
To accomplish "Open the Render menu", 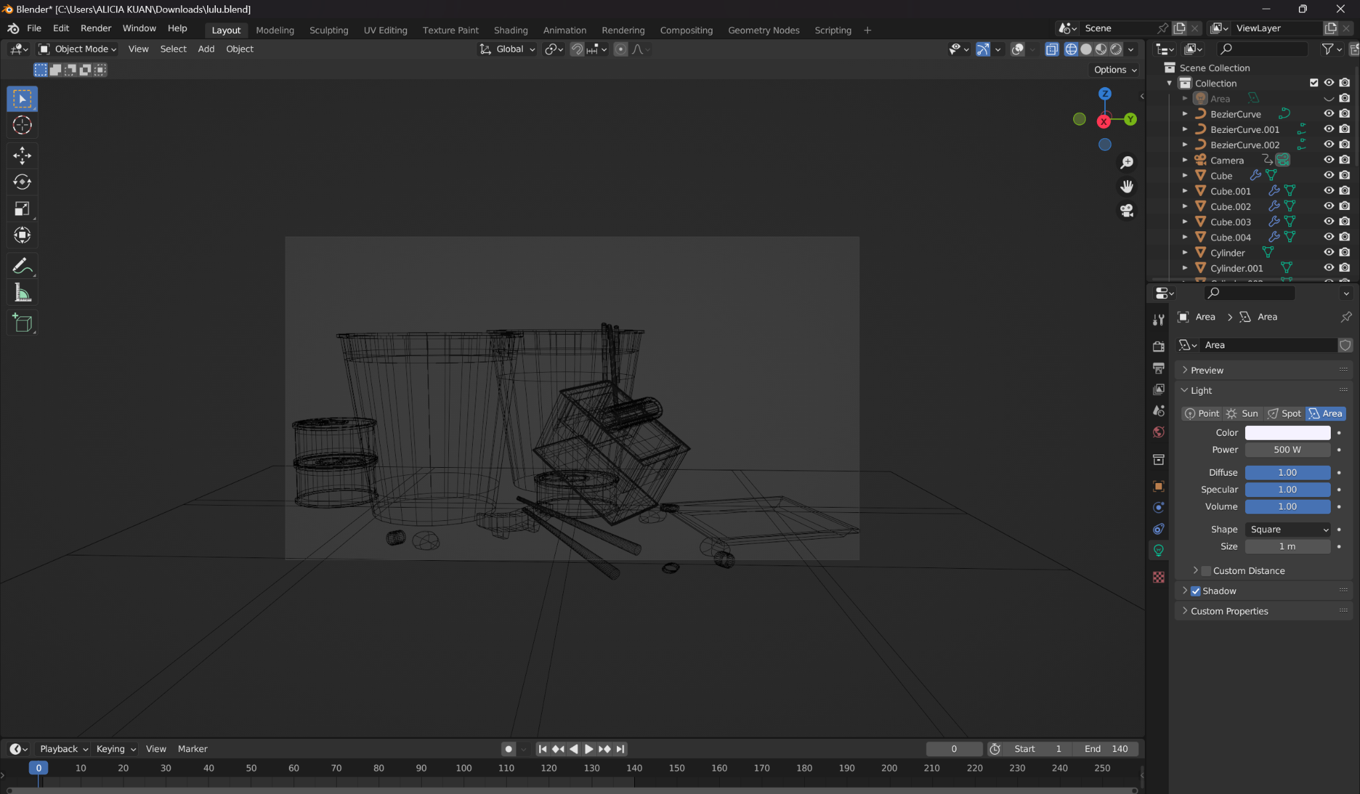I will [96, 29].
